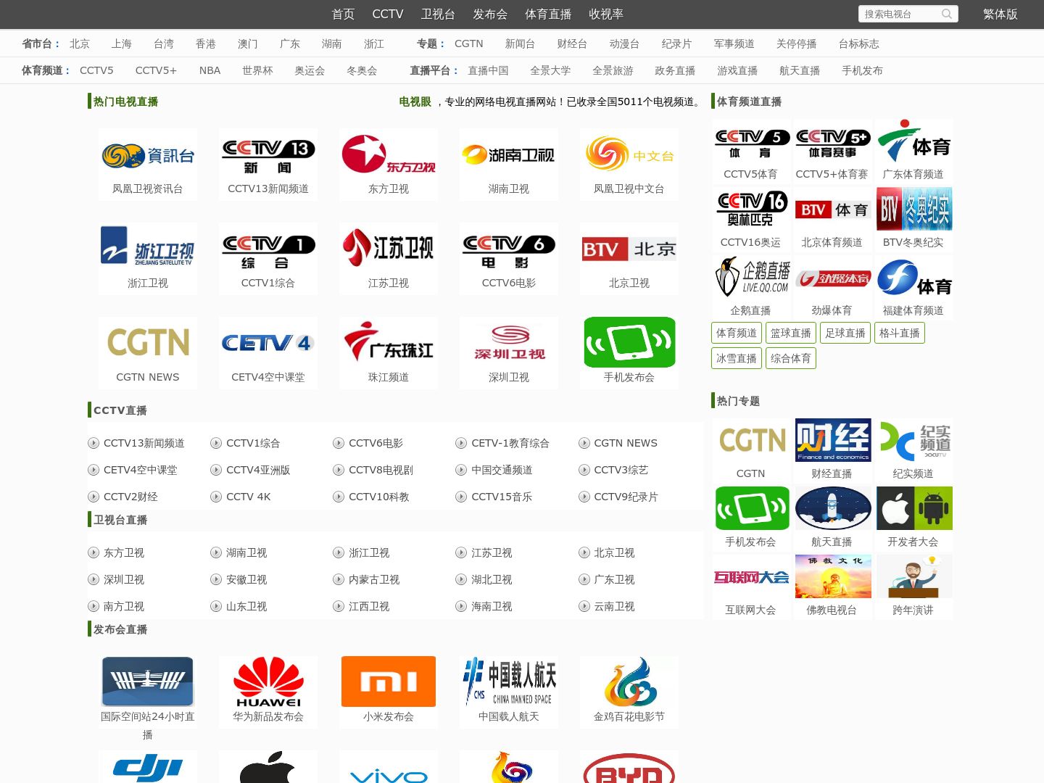This screenshot has width=1044, height=783.
Task: Select the CCTV6电影 channel logo
Action: tap(509, 249)
